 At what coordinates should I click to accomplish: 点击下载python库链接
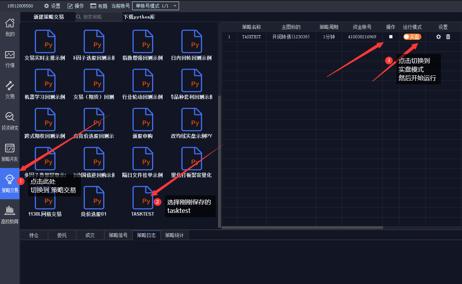point(139,17)
